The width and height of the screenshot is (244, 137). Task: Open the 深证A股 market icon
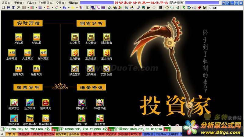[x=37, y=37]
